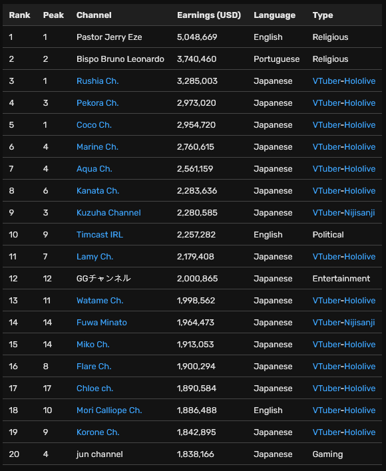This screenshot has height=471, width=386.
Task: Click VTuber-Hololive type in Rushia row
Action: [x=344, y=80]
